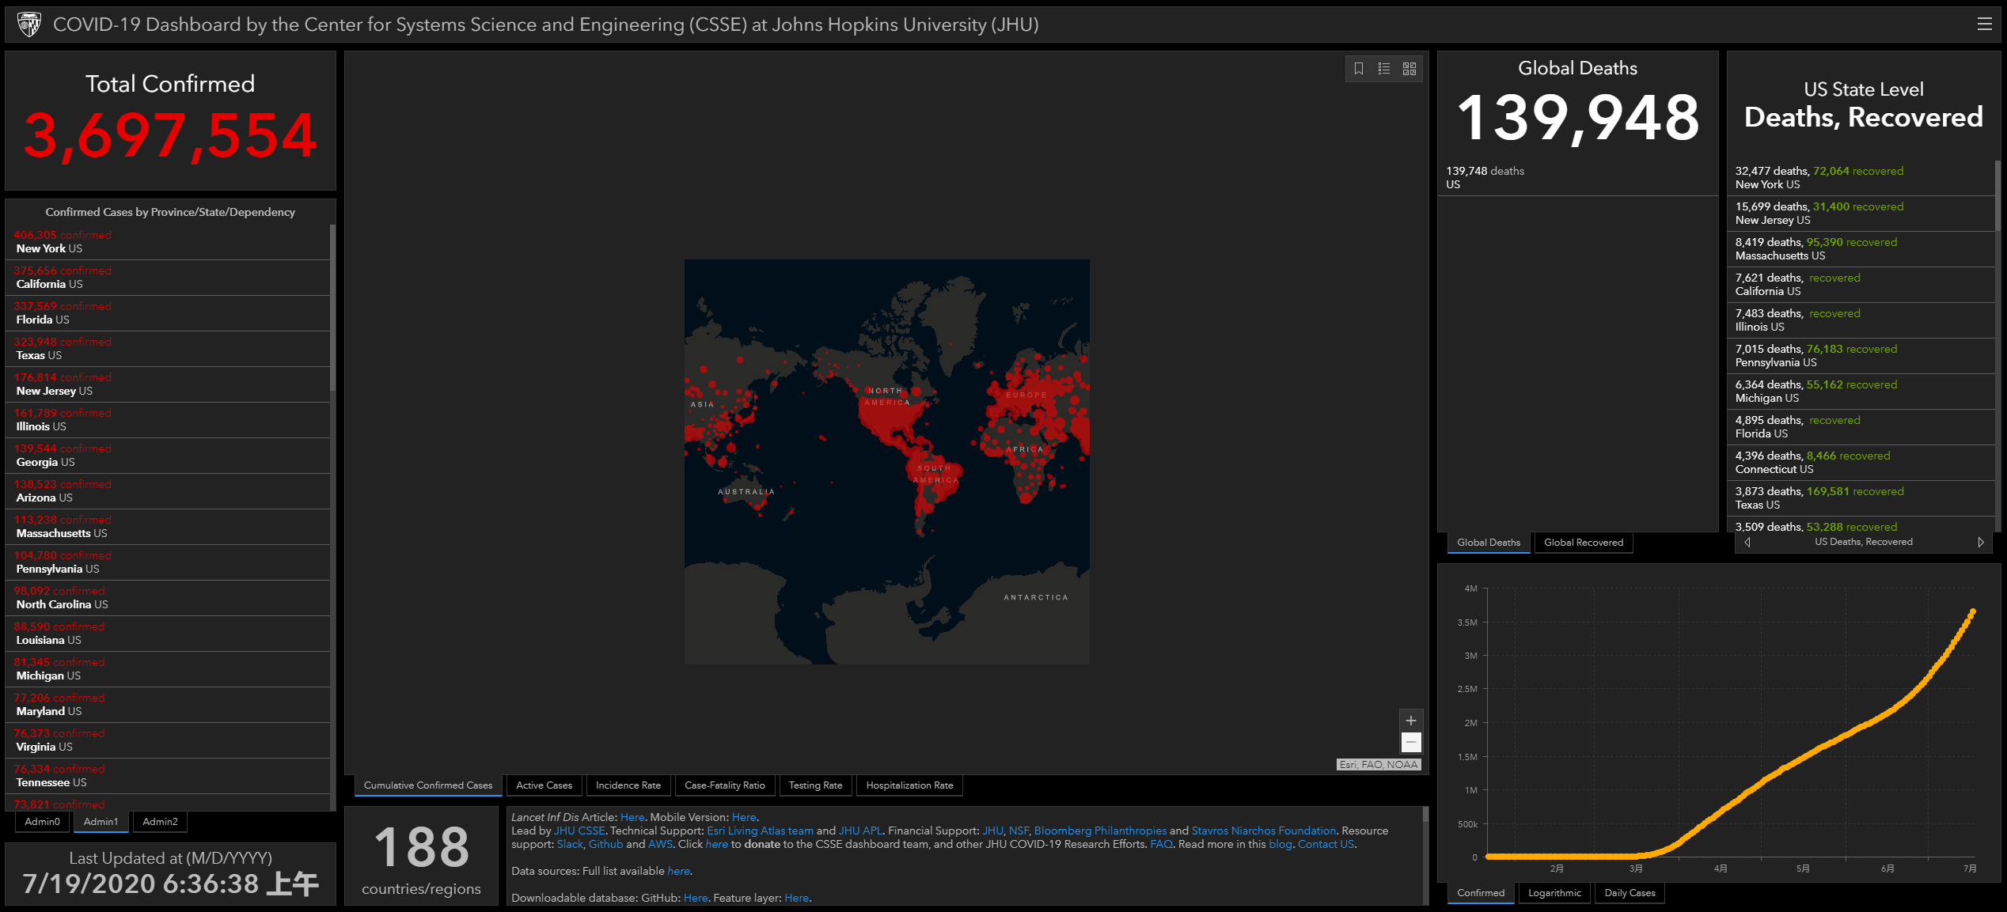Switch to Global Recovered tab
Screen dimensions: 2007x912
pos(1583,543)
